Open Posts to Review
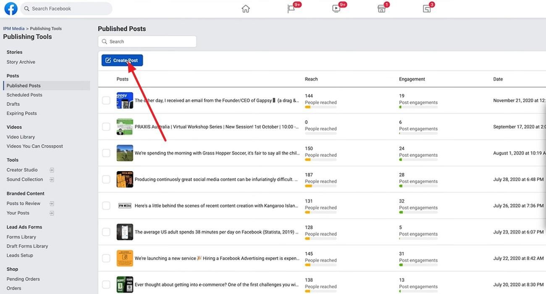Viewport: 546px width, 294px height. tap(24, 203)
